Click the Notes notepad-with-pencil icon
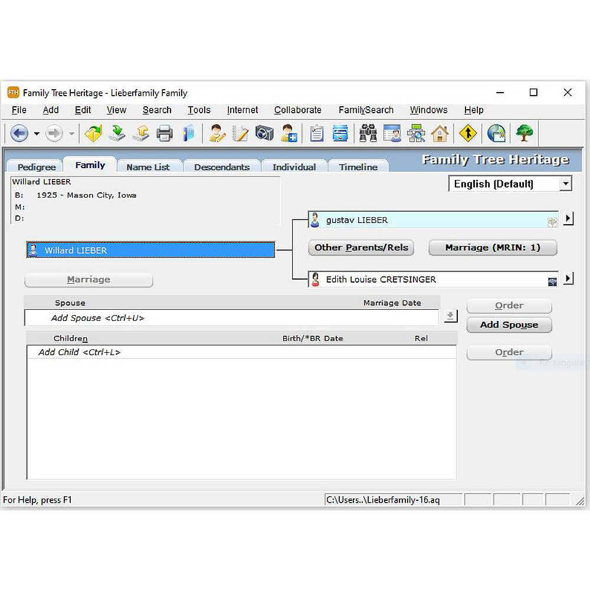This screenshot has width=590, height=590. click(241, 133)
